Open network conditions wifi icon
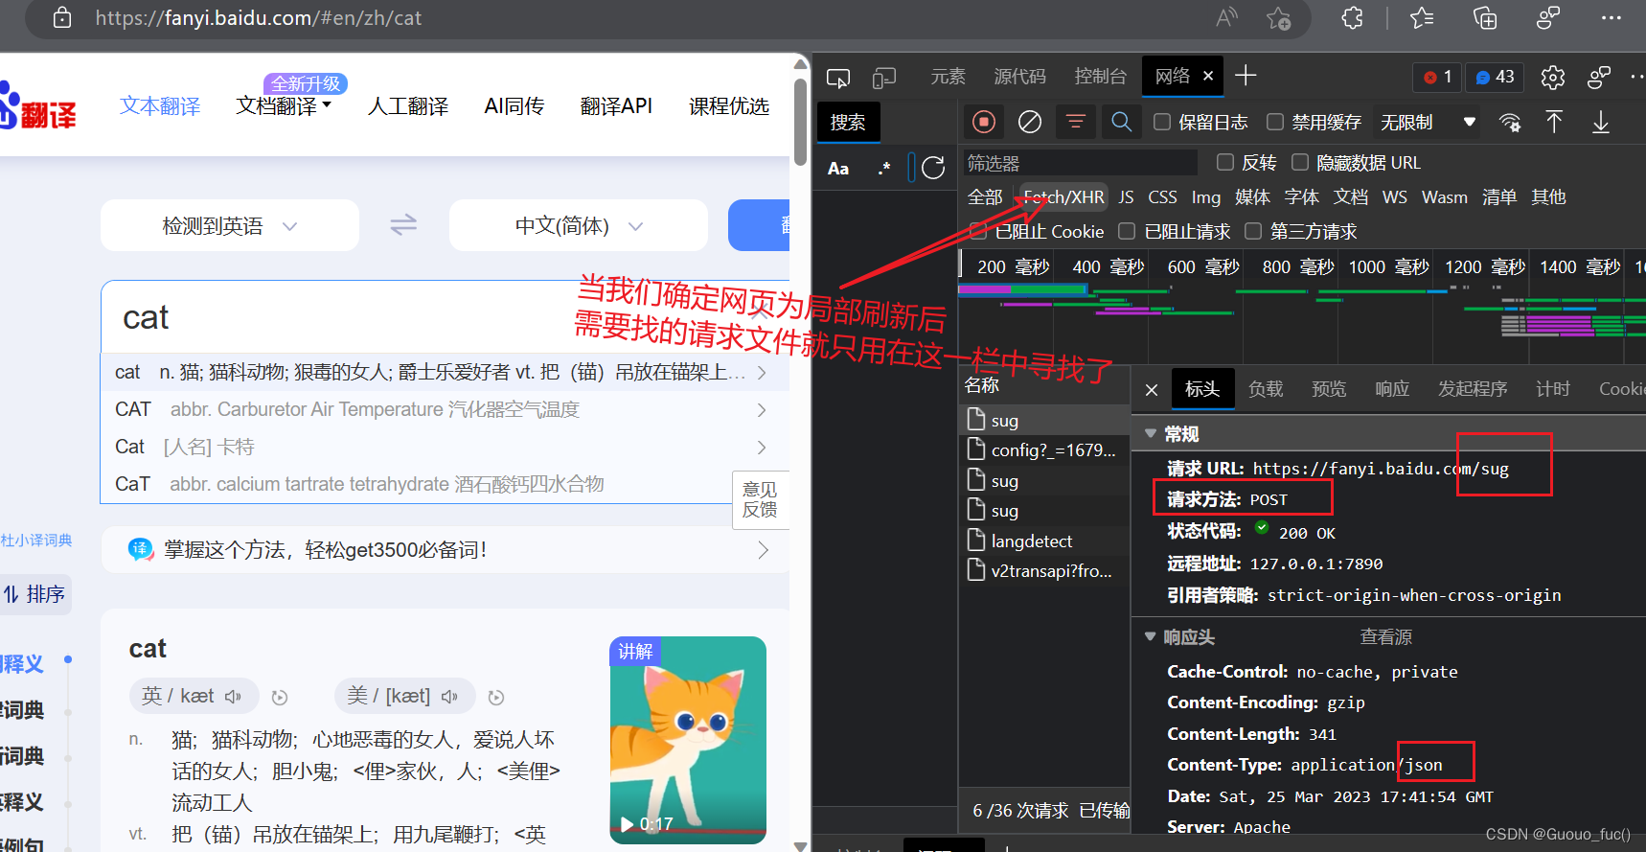Image resolution: width=1646 pixels, height=852 pixels. coord(1510,122)
